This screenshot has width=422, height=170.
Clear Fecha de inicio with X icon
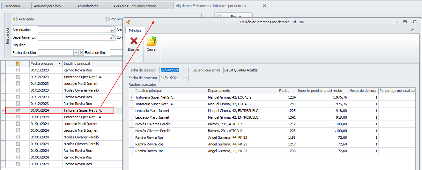[x=81, y=53]
